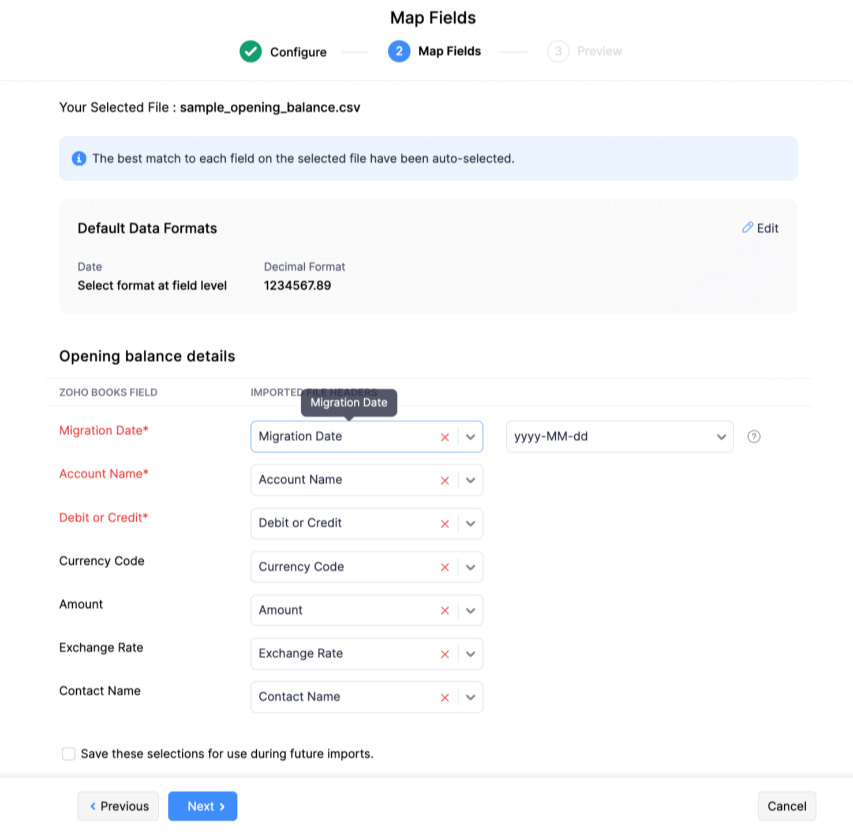Jump to the Preview step
Screen dimensions: 853x832
pos(584,51)
